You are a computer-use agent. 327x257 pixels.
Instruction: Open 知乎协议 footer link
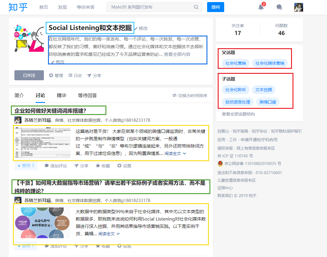pos(260,131)
